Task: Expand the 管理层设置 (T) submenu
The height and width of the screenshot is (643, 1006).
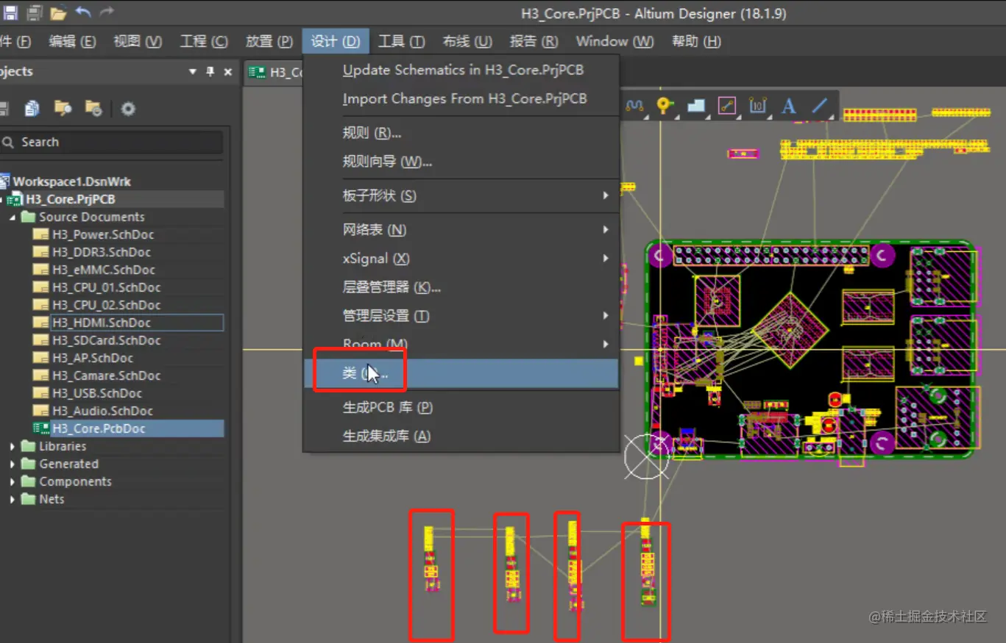Action: 461,316
